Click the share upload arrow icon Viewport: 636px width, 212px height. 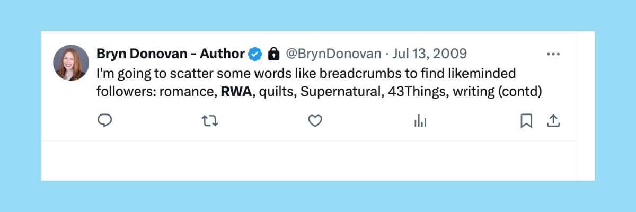[x=553, y=121]
